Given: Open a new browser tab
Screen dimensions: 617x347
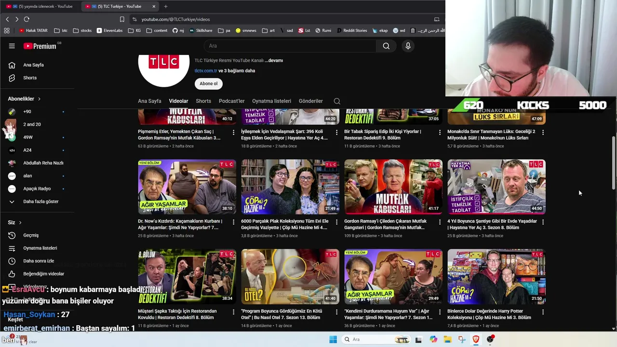Looking at the screenshot, I should [x=166, y=6].
